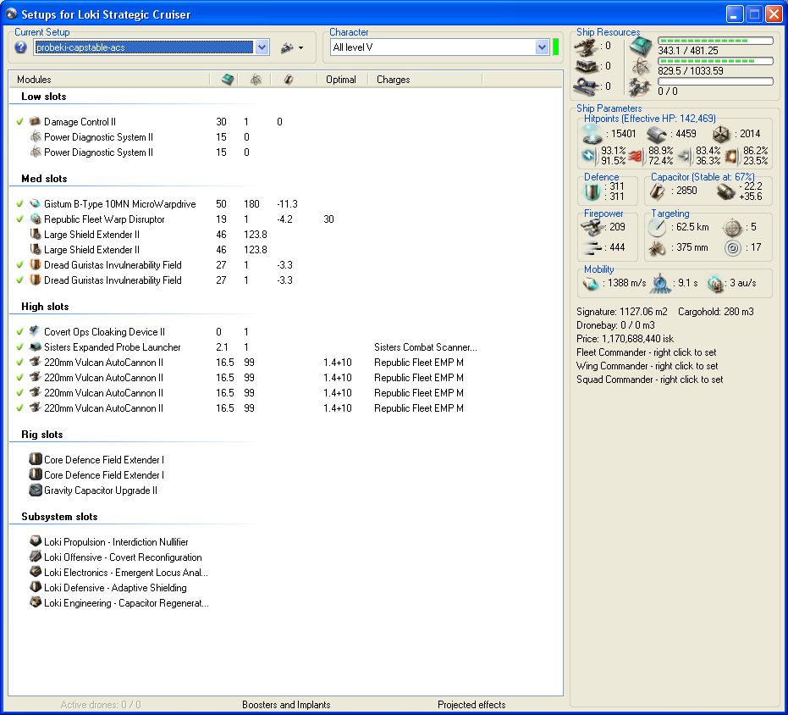Click the warp speed icon showing 3 au/s

point(715,284)
